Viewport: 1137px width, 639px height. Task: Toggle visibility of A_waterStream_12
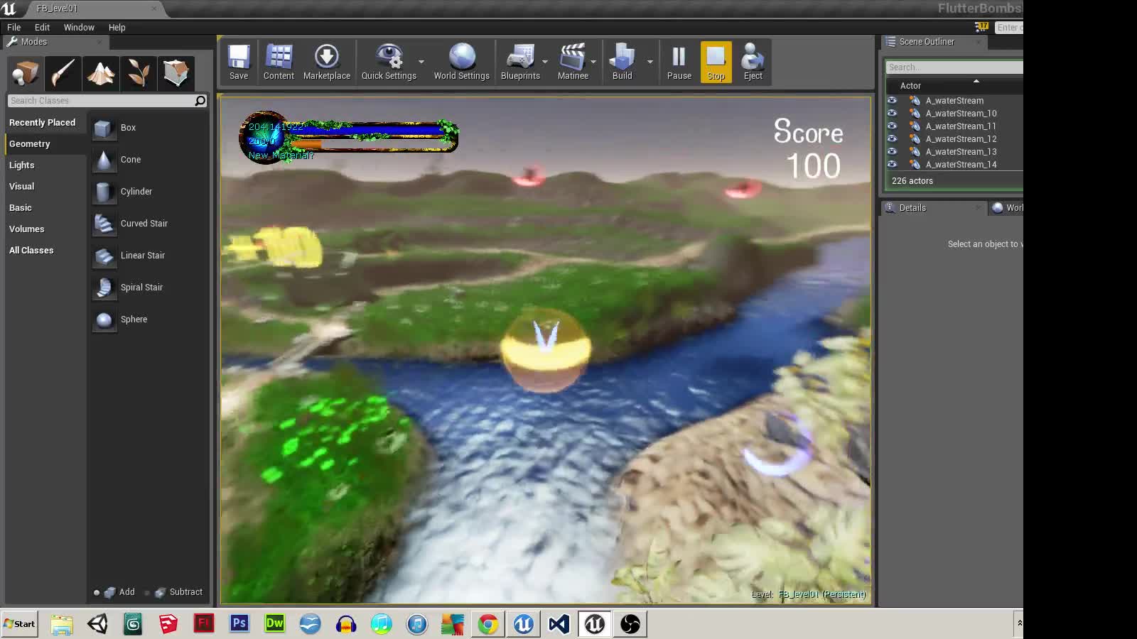point(892,139)
